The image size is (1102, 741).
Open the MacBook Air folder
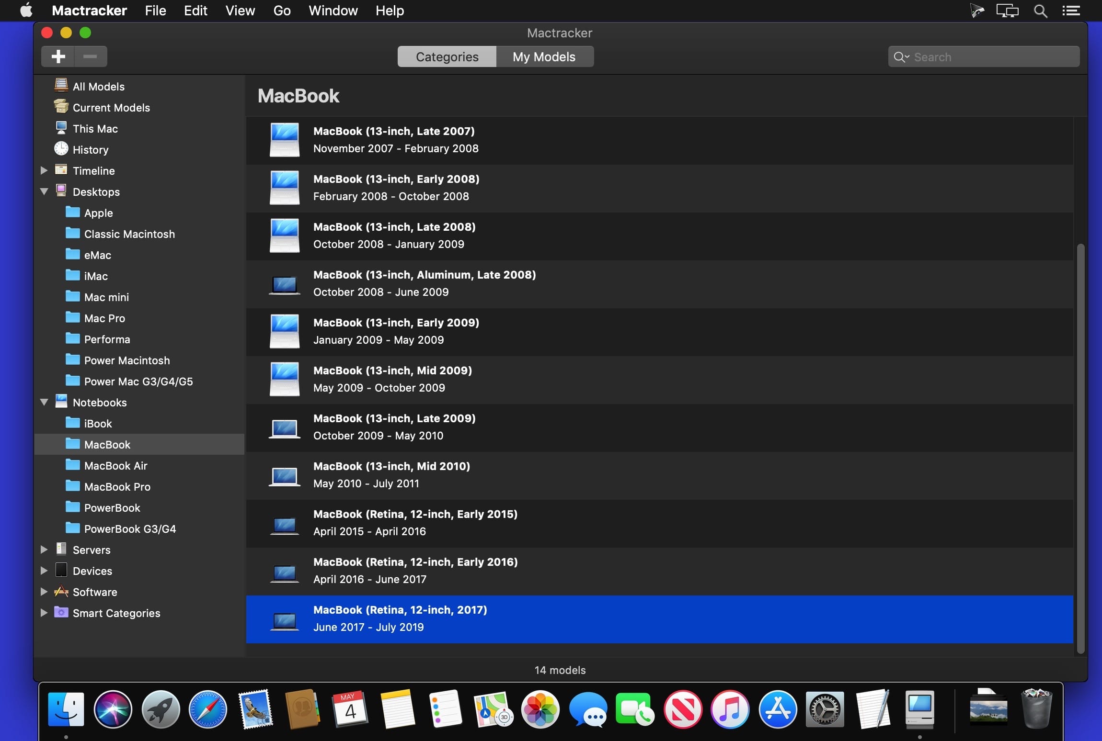click(x=115, y=466)
